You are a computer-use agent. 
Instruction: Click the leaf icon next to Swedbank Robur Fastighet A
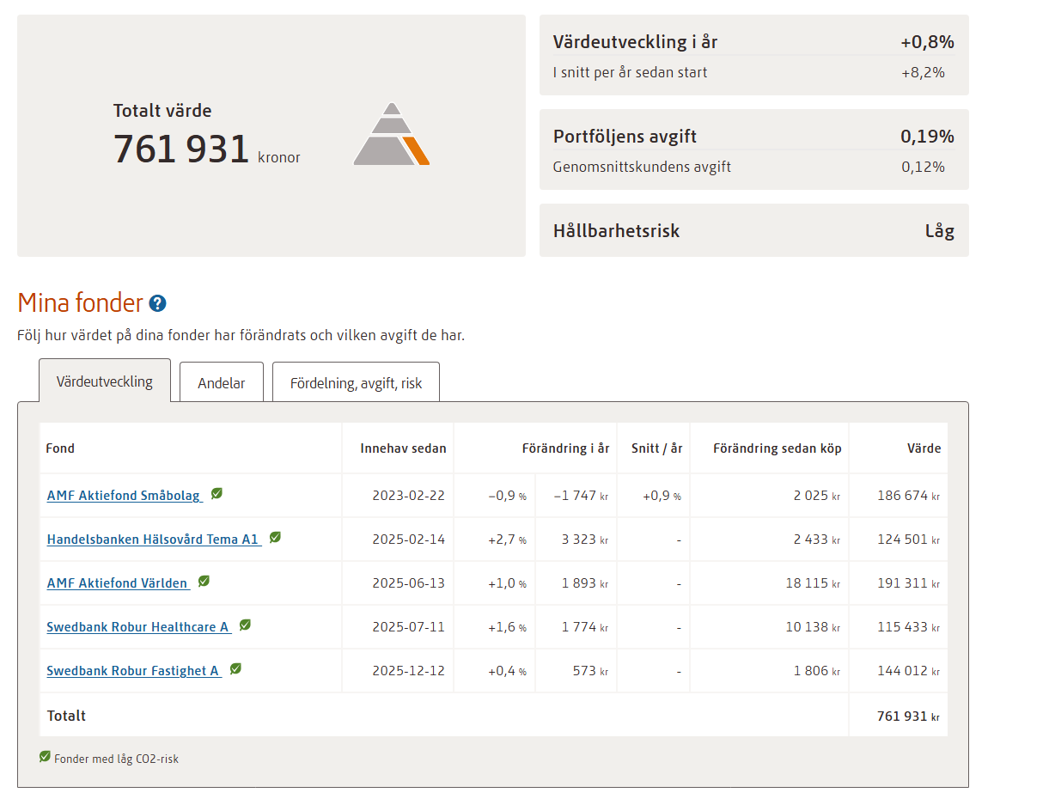(235, 669)
